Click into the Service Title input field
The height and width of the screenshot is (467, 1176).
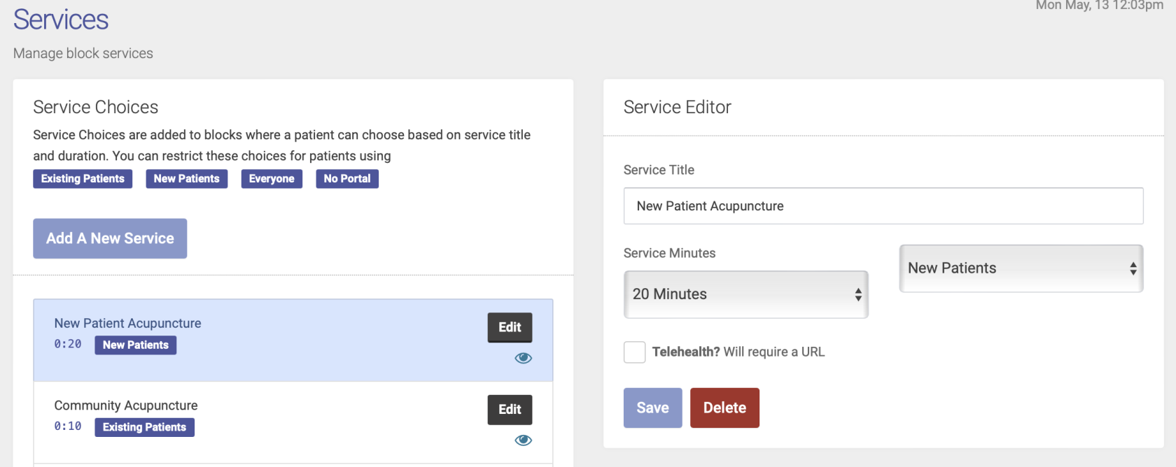pos(883,206)
